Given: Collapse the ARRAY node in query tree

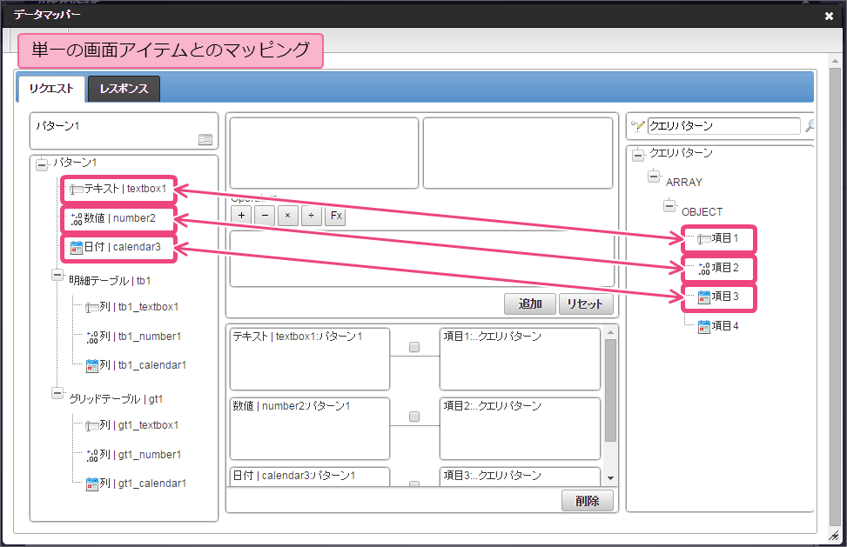Looking at the screenshot, I should coord(654,177).
